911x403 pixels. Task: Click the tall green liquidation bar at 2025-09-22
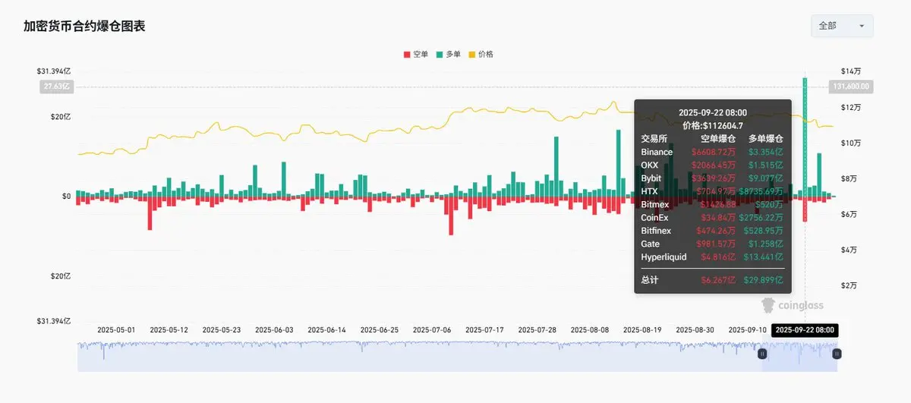tap(805, 137)
